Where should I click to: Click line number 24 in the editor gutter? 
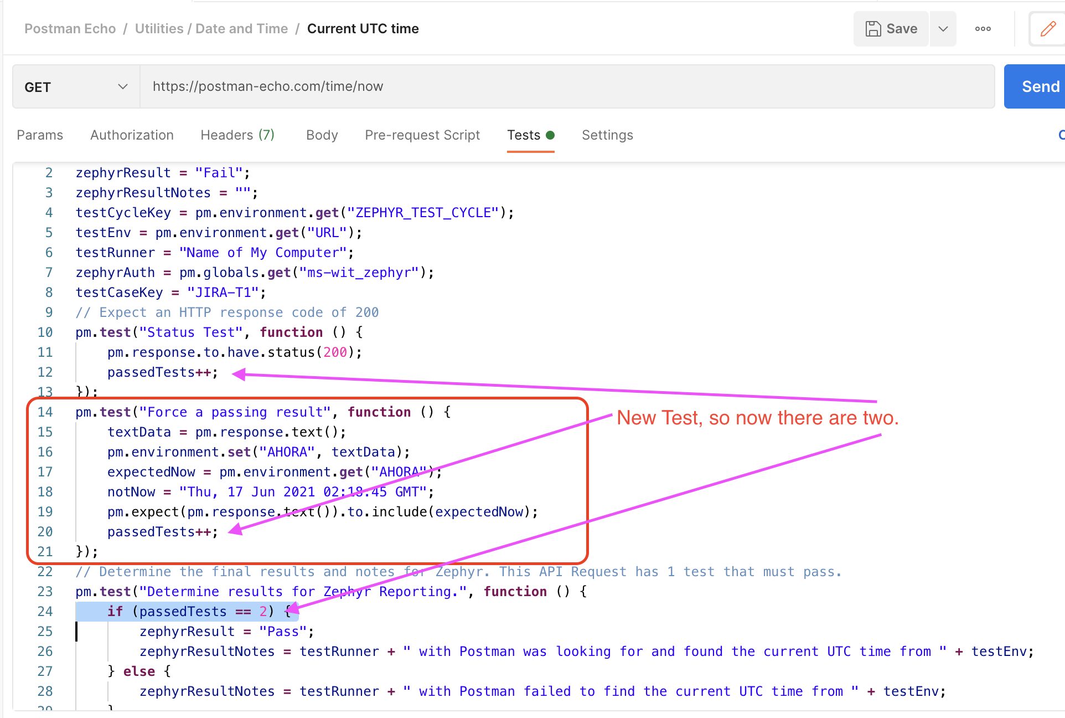45,612
